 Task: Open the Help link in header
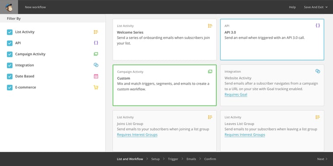tap(292, 7)
